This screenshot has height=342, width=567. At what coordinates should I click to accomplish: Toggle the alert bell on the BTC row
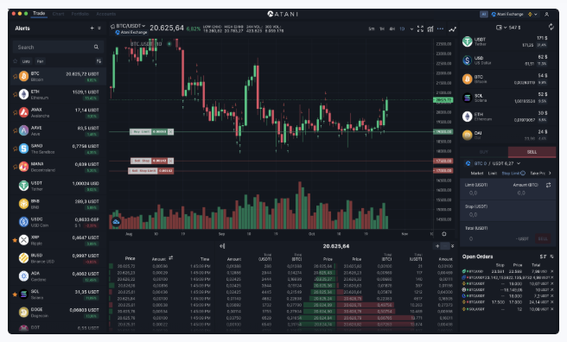15,77
